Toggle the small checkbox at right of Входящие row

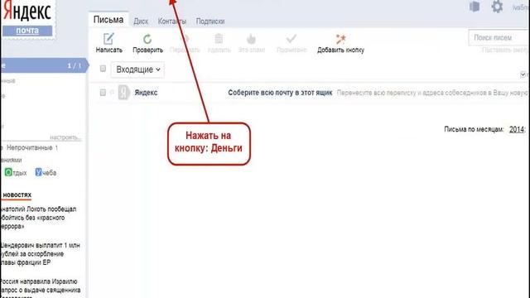click(x=523, y=74)
